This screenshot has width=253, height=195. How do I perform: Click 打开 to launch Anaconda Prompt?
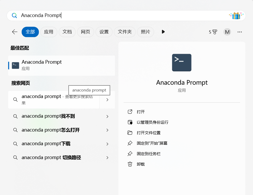pos(141,112)
